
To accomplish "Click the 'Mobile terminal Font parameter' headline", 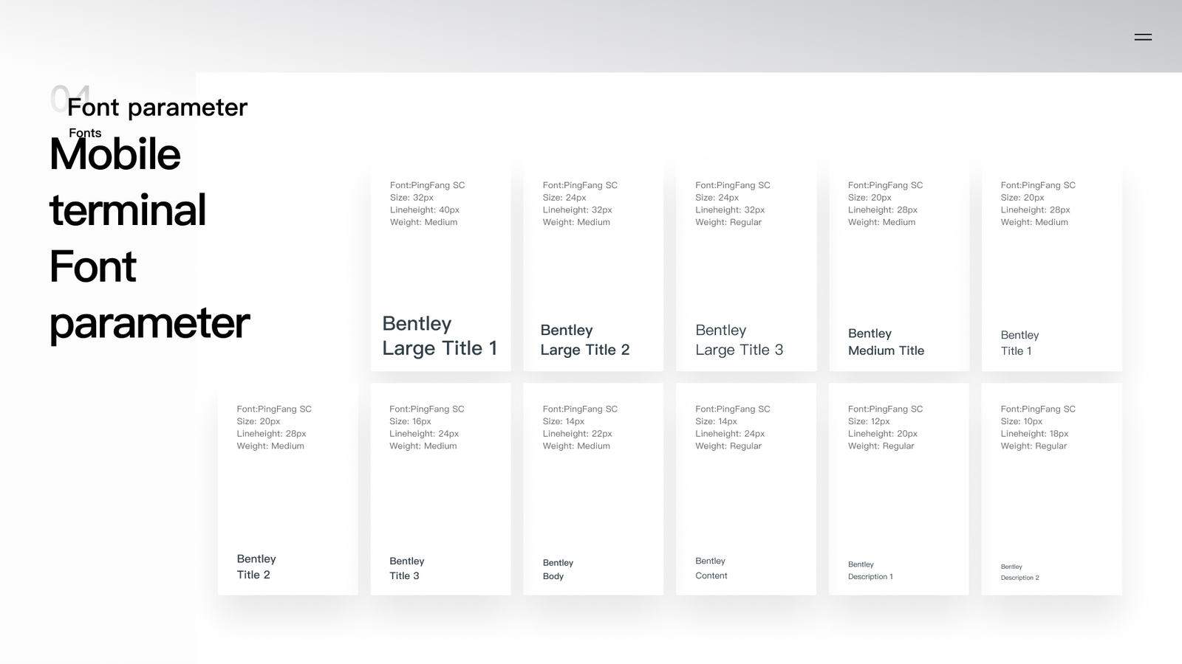I will coord(148,238).
